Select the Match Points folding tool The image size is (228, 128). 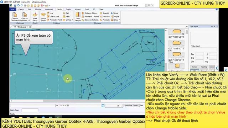point(43,17)
